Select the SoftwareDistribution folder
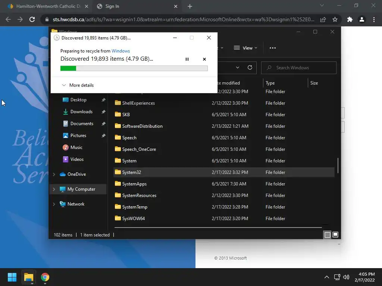The image size is (382, 286). [142, 126]
